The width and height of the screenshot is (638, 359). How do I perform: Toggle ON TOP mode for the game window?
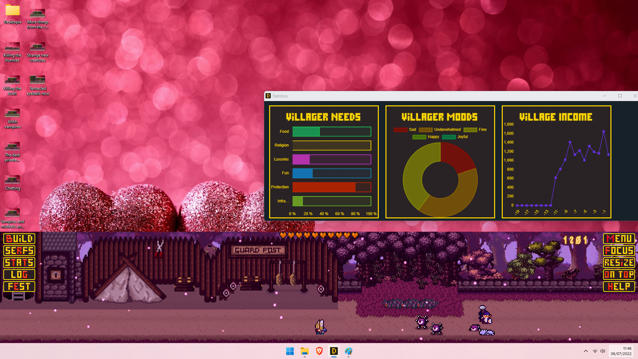[x=619, y=274]
